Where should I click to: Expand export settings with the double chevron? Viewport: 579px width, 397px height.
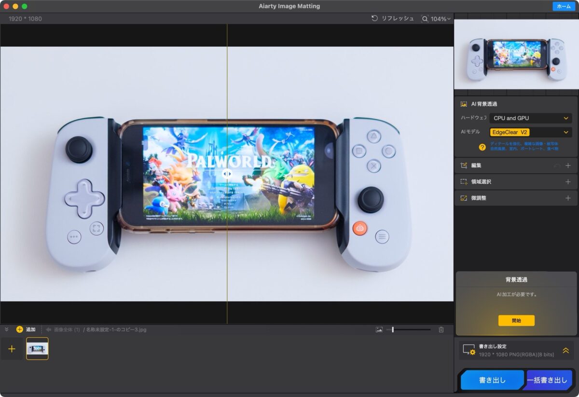point(566,351)
